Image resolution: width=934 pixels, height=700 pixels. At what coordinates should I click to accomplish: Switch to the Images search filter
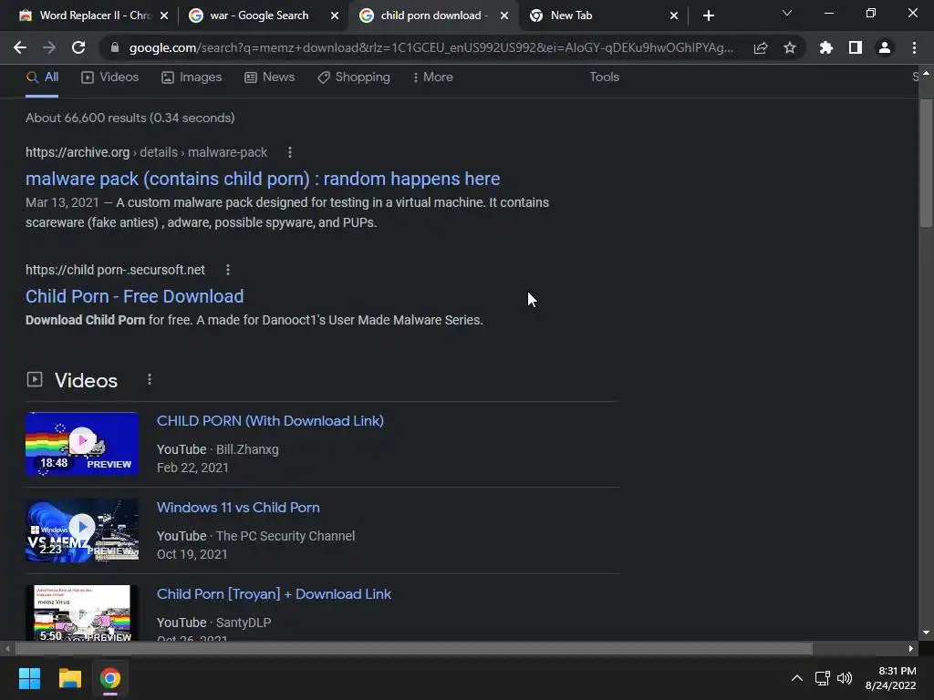pos(192,77)
